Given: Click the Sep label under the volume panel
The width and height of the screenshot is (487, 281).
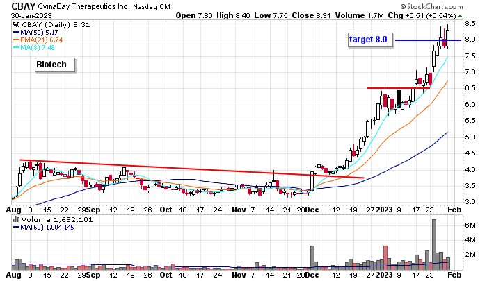Looking at the screenshot, I should (x=93, y=275).
